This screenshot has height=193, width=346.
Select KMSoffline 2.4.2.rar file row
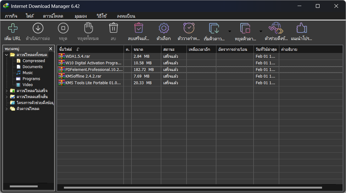click(200, 76)
